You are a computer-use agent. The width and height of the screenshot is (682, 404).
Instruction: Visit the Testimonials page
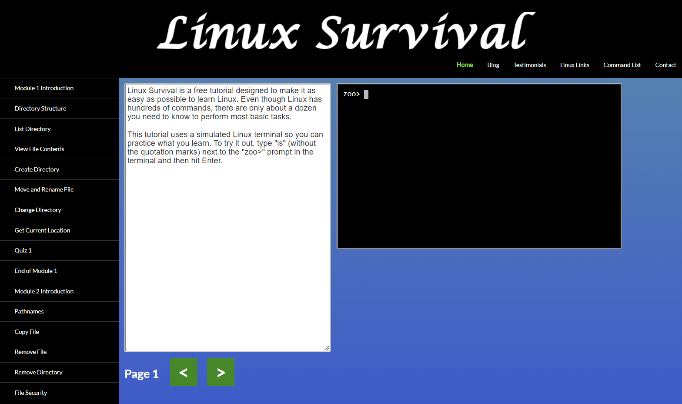529,65
